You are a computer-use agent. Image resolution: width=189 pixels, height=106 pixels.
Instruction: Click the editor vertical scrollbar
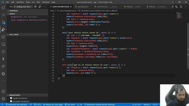point(188,46)
